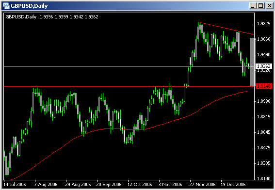The height and width of the screenshot is (190, 275).
Task: Click the OHLC text 1.9396 1.9399 1.9342 1.9362
Action: point(69,17)
